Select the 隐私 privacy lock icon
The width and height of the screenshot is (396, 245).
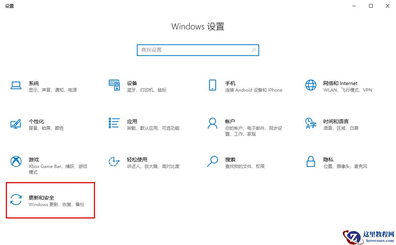[x=310, y=162]
